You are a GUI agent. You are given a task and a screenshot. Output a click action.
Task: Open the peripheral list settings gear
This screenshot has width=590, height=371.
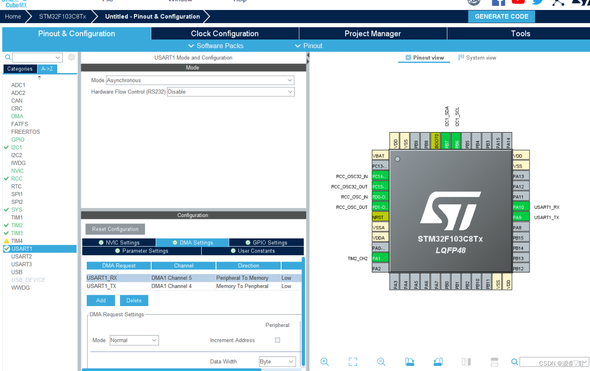(71, 57)
